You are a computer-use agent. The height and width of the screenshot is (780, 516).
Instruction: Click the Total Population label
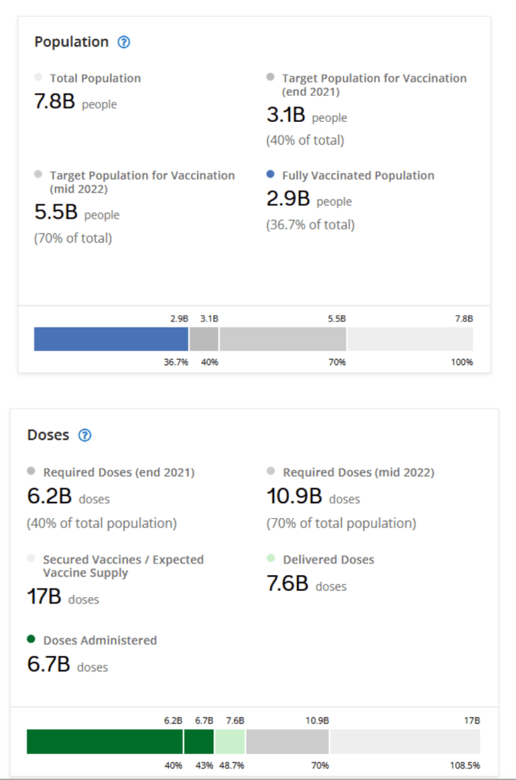point(95,78)
